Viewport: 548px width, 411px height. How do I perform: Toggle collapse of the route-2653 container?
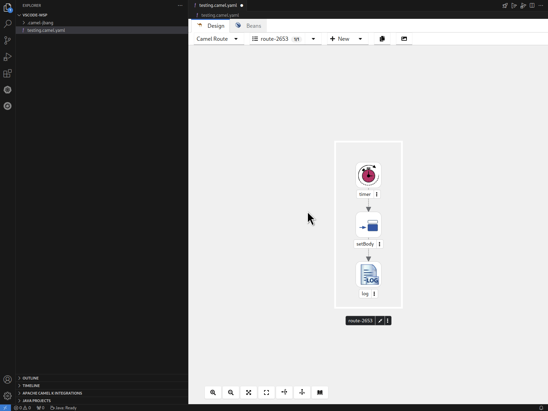[380, 321]
